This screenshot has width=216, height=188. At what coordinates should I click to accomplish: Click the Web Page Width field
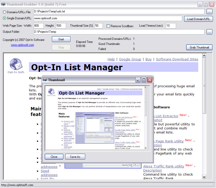click(x=38, y=26)
